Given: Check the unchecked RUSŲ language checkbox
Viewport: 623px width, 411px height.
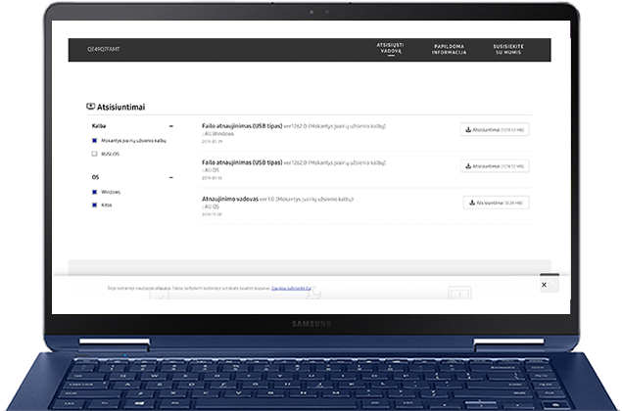Looking at the screenshot, I should [95, 154].
